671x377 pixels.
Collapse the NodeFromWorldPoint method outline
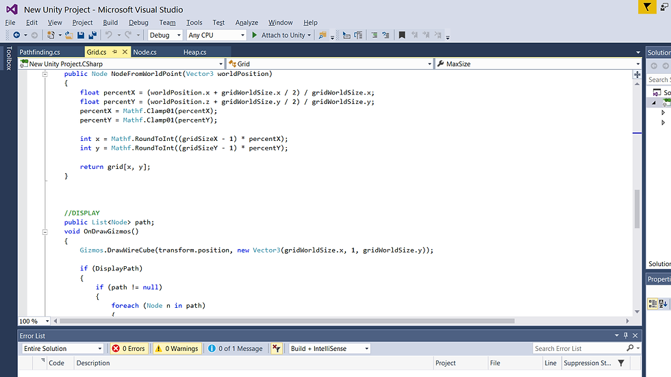tap(45, 74)
